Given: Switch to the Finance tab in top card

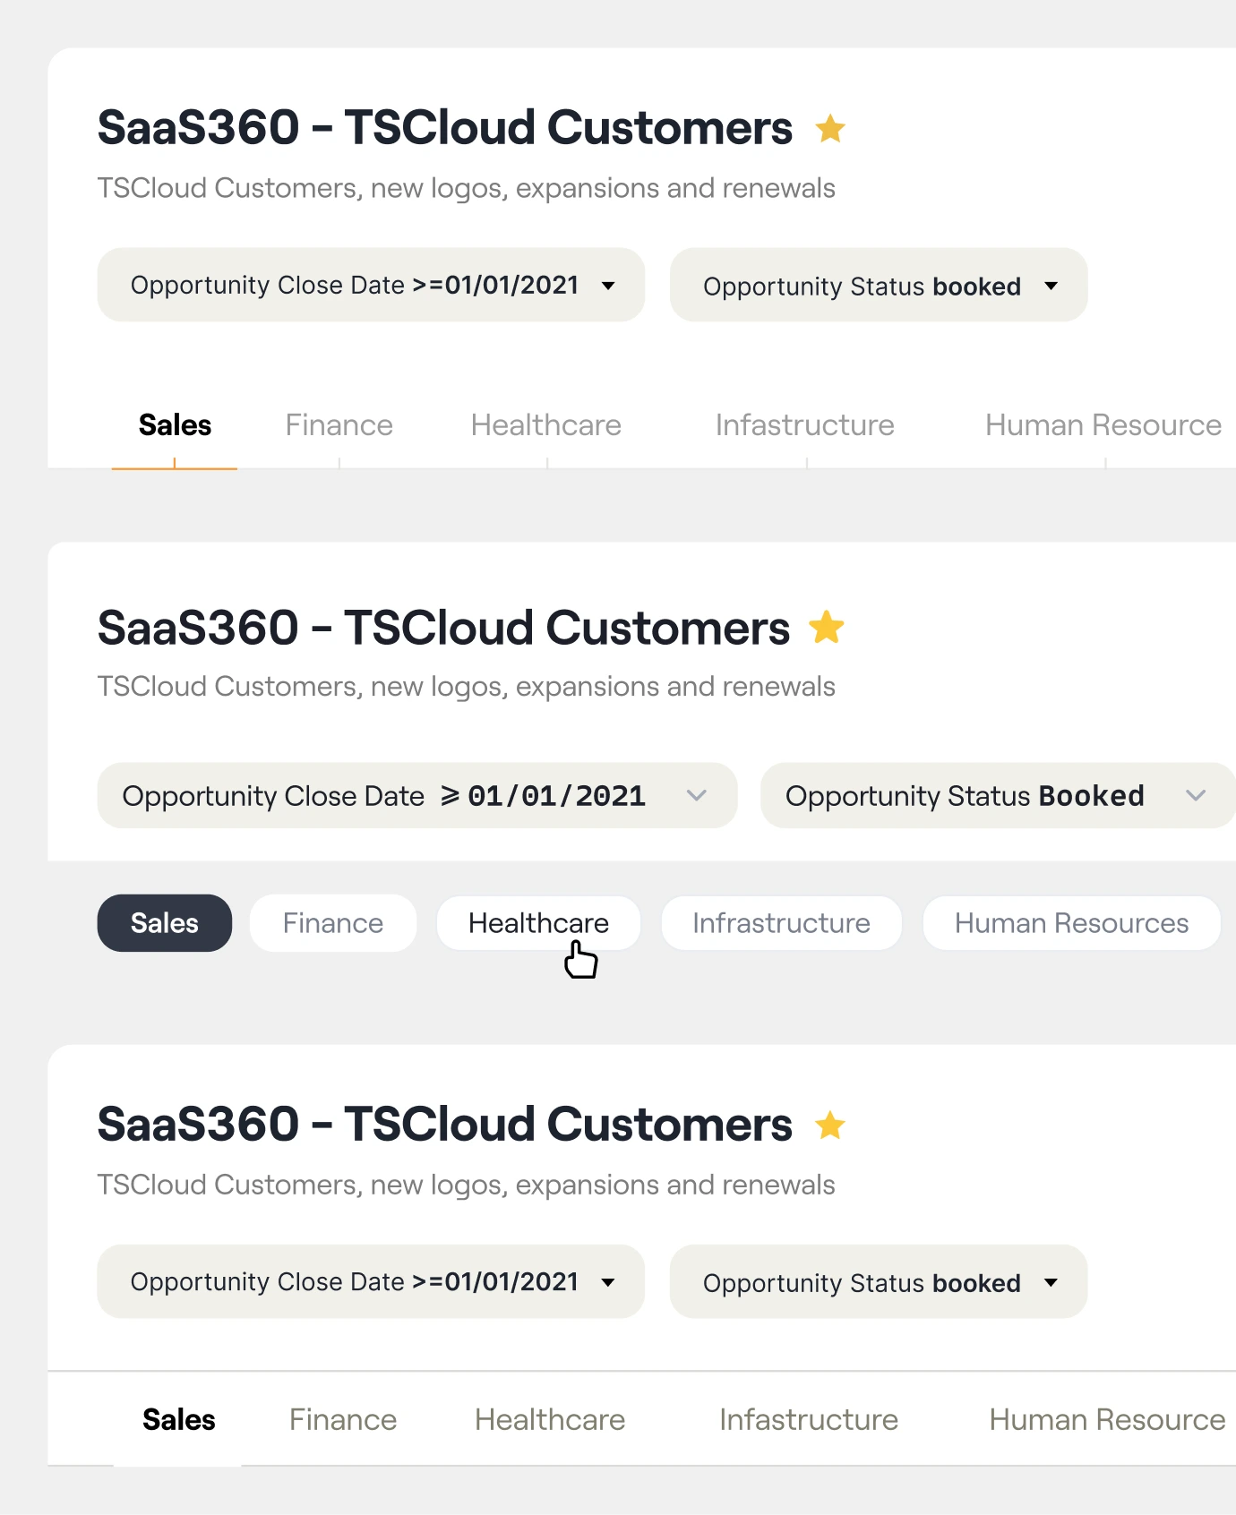Looking at the screenshot, I should coord(339,425).
